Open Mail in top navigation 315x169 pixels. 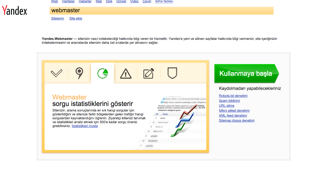[x=99, y=2]
